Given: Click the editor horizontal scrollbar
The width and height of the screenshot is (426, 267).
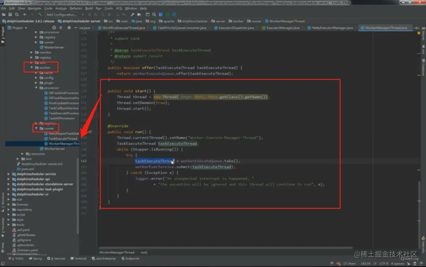Looking at the screenshot, I should (x=226, y=247).
